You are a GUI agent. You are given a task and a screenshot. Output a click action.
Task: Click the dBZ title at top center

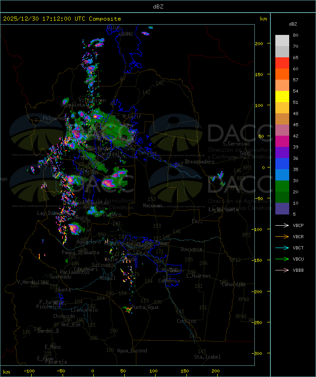click(158, 7)
